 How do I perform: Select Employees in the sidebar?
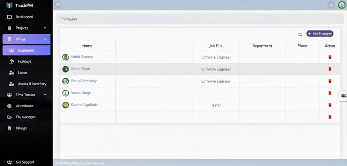(26, 50)
